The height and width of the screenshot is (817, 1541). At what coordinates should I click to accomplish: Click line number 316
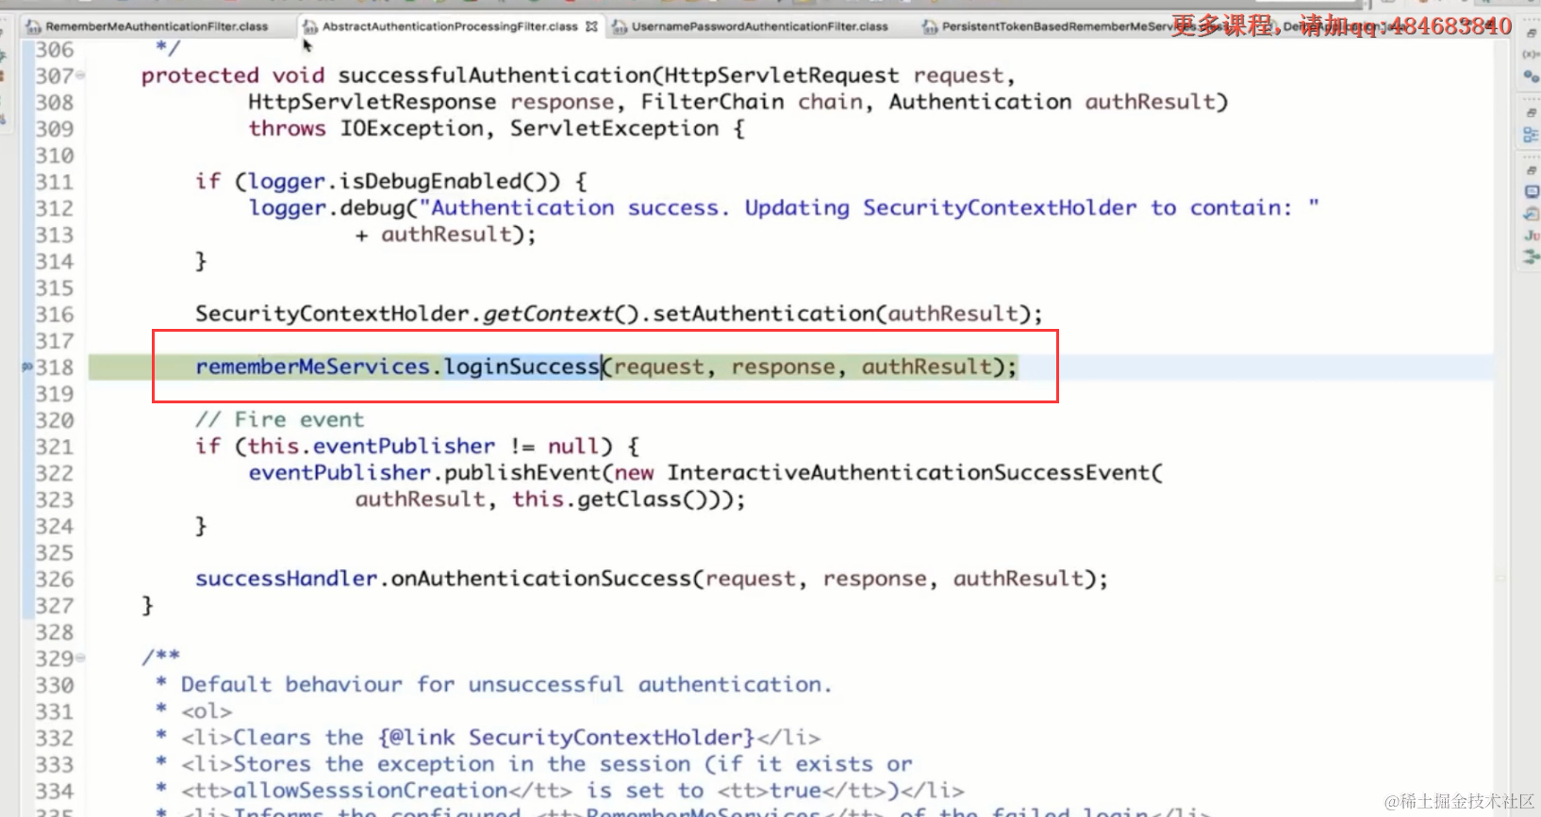click(55, 314)
